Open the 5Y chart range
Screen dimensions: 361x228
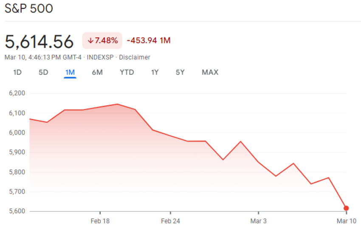180,72
